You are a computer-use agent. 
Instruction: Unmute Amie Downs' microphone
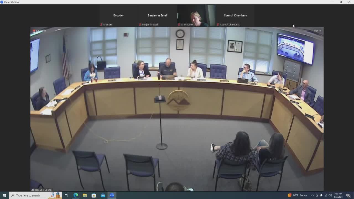[179, 25]
